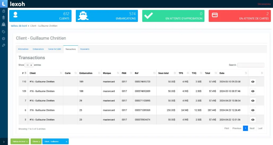
Task: Click the Next pagination button
Action: [x=252, y=128]
